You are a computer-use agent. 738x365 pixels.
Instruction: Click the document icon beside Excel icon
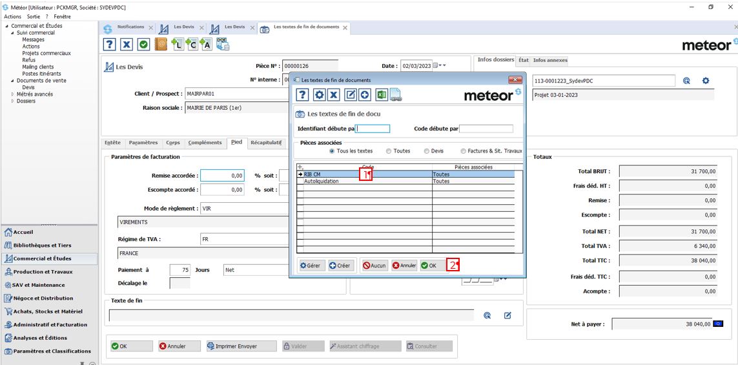pos(395,95)
